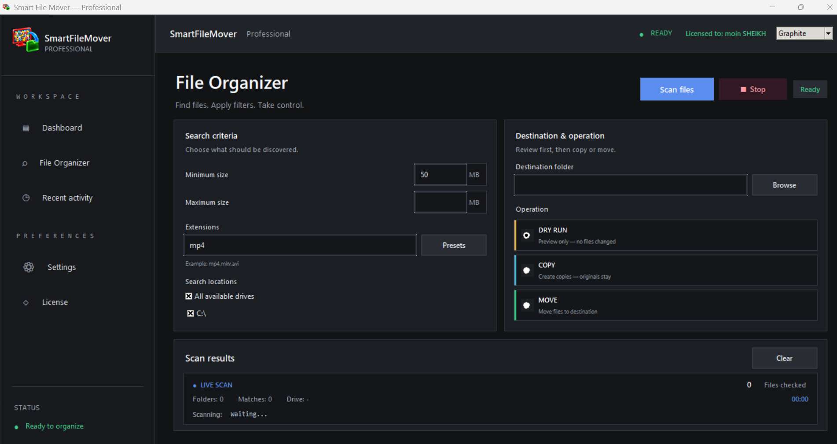This screenshot has width=837, height=444.
Task: Open the License page
Action: (x=55, y=302)
